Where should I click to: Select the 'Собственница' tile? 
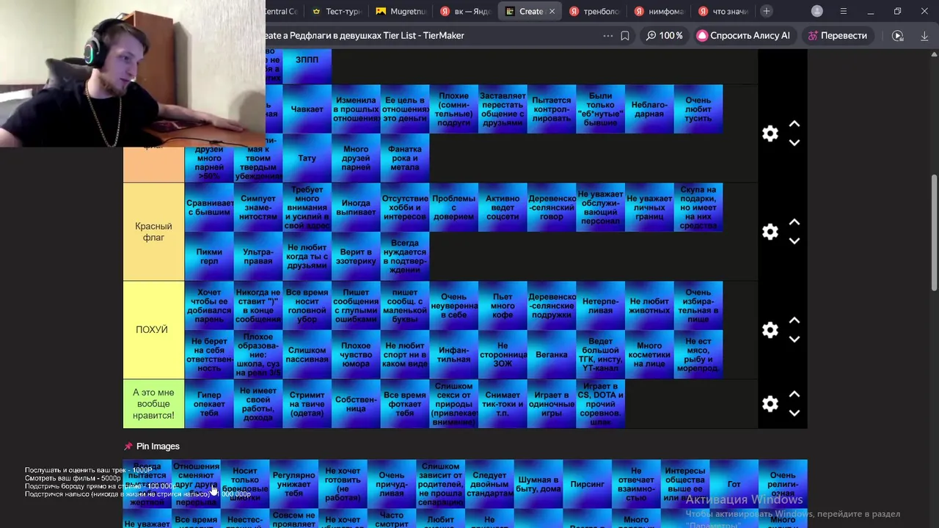point(356,404)
